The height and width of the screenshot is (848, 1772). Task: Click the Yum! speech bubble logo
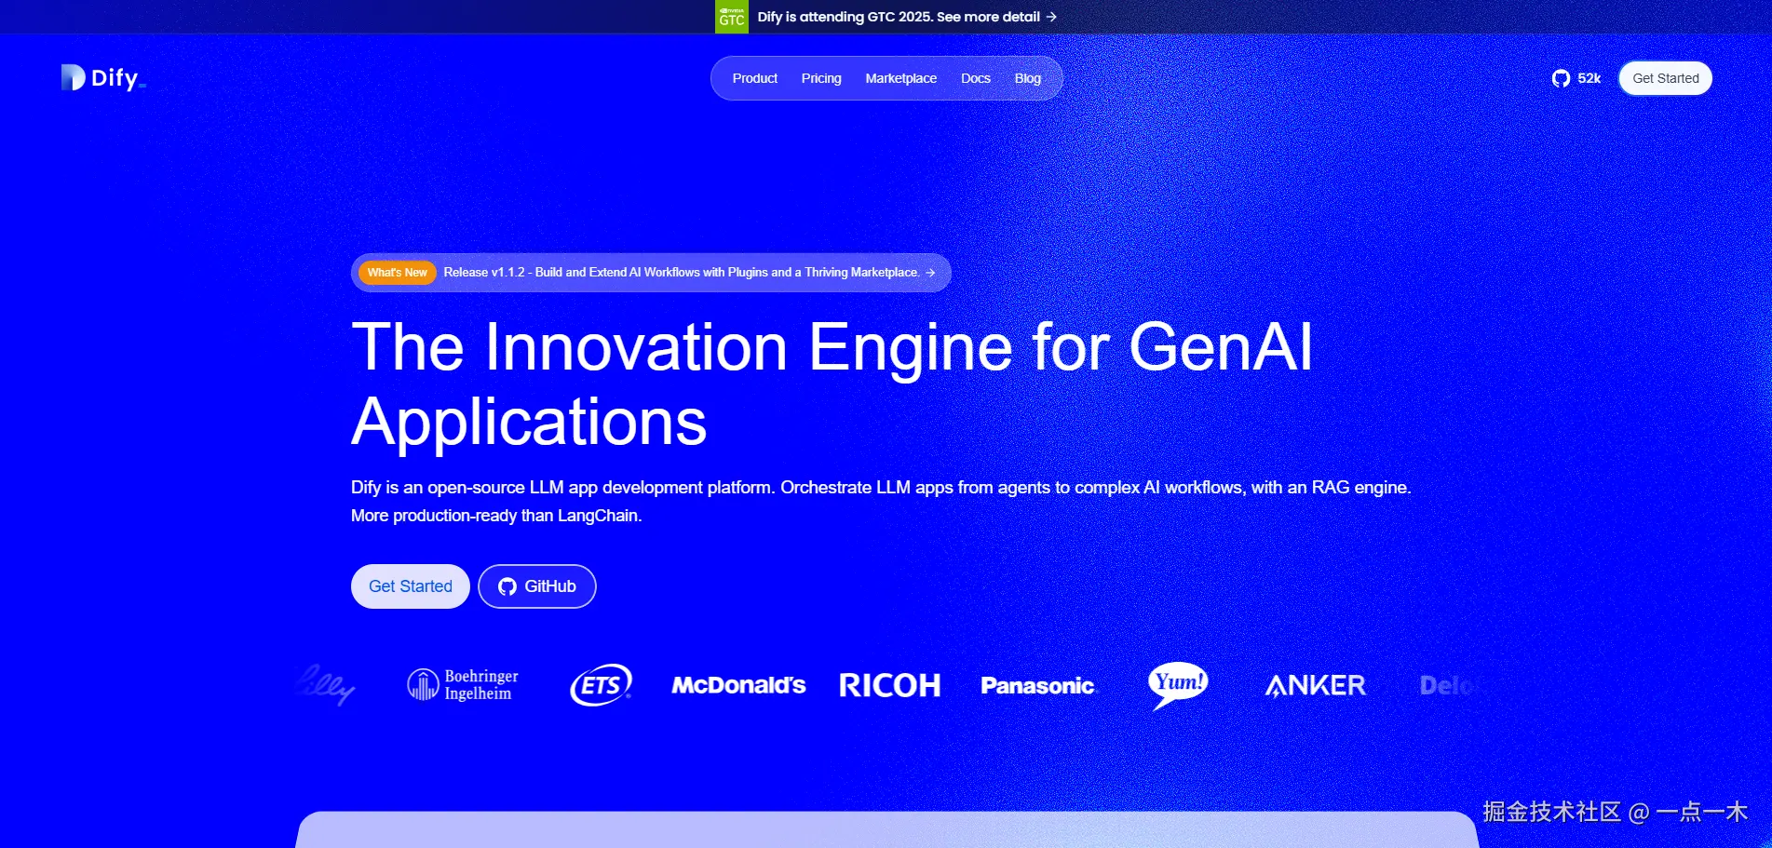1178,686
